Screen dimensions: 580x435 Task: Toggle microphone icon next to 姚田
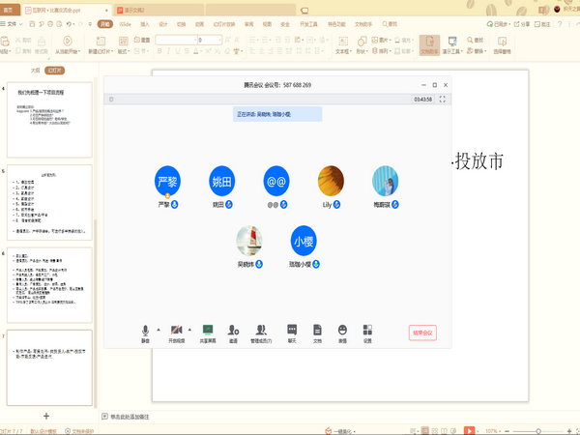coord(229,205)
